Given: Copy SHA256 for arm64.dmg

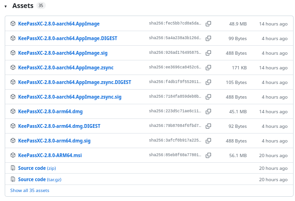Looking at the screenshot, I should [x=208, y=111].
